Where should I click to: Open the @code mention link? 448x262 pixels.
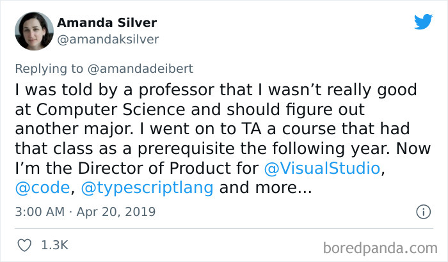tap(42, 190)
